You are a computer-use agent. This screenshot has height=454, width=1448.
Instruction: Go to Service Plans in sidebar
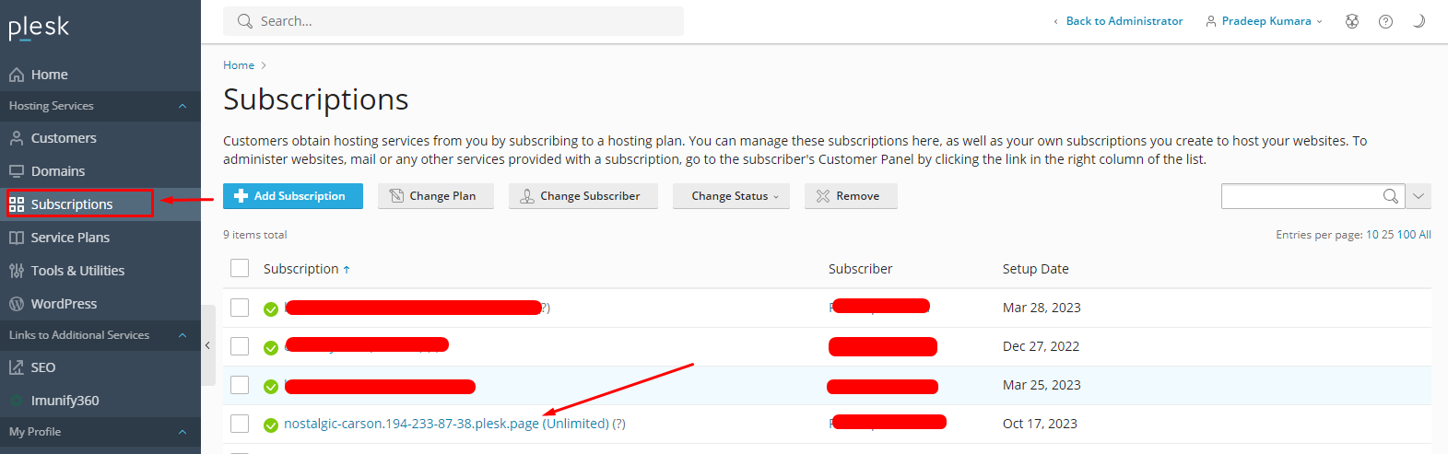[x=70, y=238]
